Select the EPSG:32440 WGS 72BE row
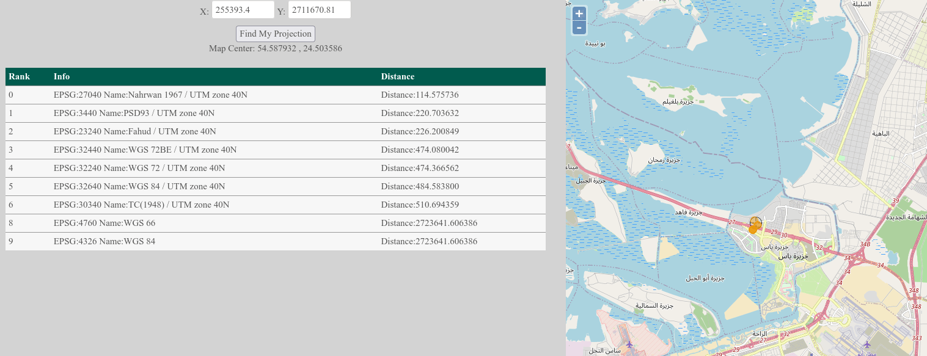Viewport: 927px width, 356px height. [276, 150]
